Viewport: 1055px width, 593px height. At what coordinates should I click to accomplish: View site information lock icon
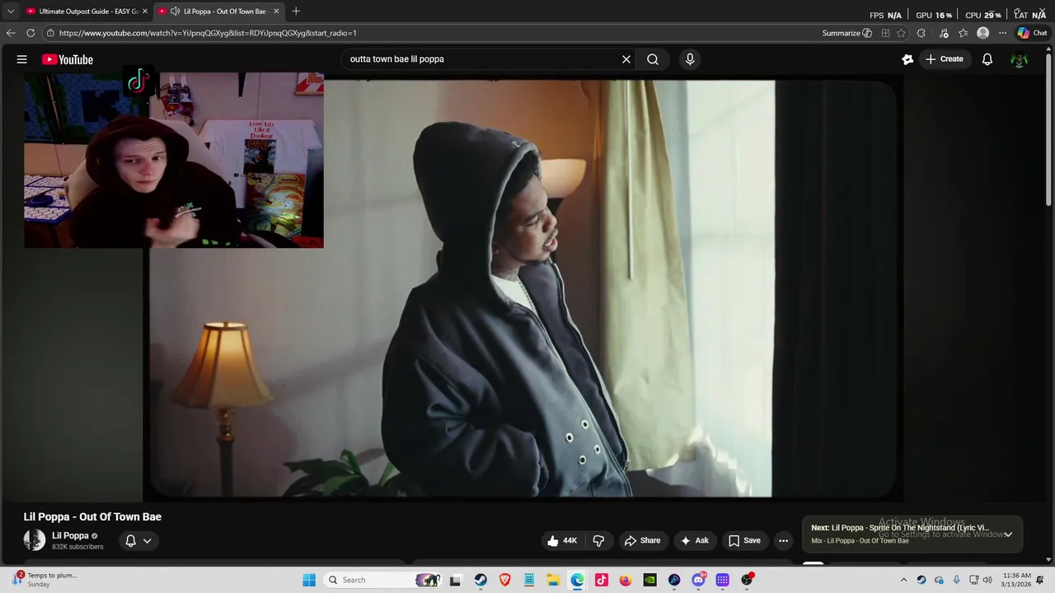50,33
